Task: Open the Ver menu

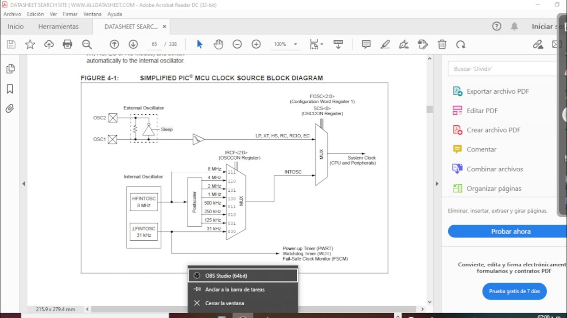Action: tap(53, 14)
